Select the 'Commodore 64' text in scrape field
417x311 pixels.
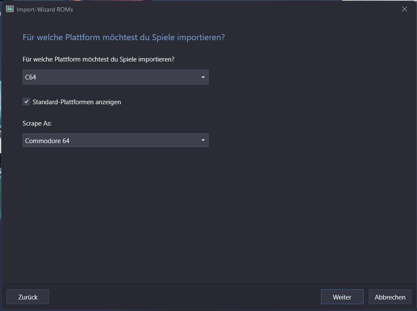pyautogui.click(x=47, y=141)
